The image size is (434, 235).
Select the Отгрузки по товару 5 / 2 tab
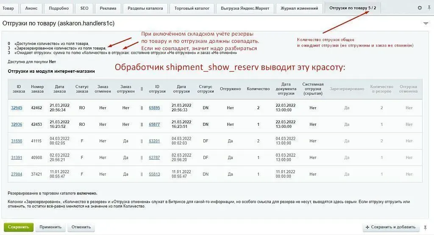(x=353, y=8)
